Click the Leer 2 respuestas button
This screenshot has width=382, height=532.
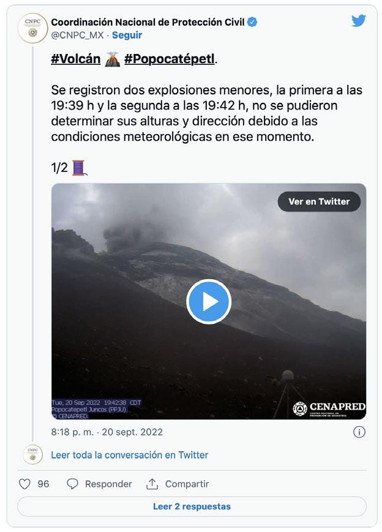[192, 506]
